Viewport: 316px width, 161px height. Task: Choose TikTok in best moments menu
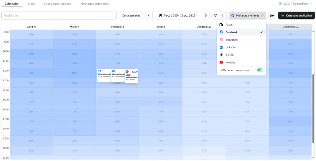242,55
